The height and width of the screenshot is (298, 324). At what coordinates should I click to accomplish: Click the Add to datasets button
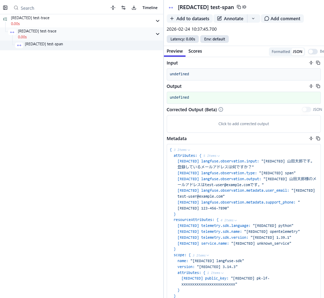189,18
